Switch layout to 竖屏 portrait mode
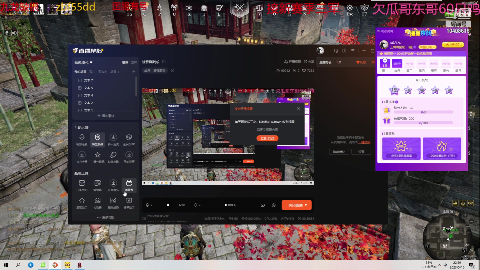Image resolution: width=480 pixels, height=270 pixels. point(134,62)
